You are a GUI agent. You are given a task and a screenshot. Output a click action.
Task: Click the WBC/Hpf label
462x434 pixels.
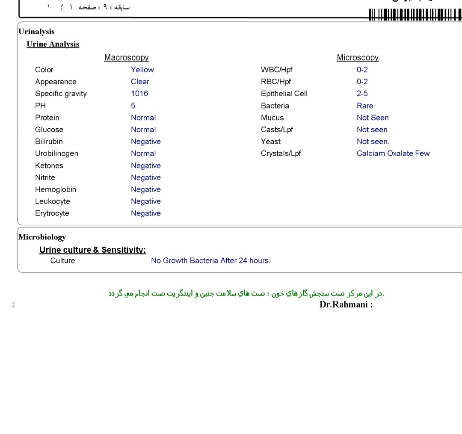pos(276,70)
